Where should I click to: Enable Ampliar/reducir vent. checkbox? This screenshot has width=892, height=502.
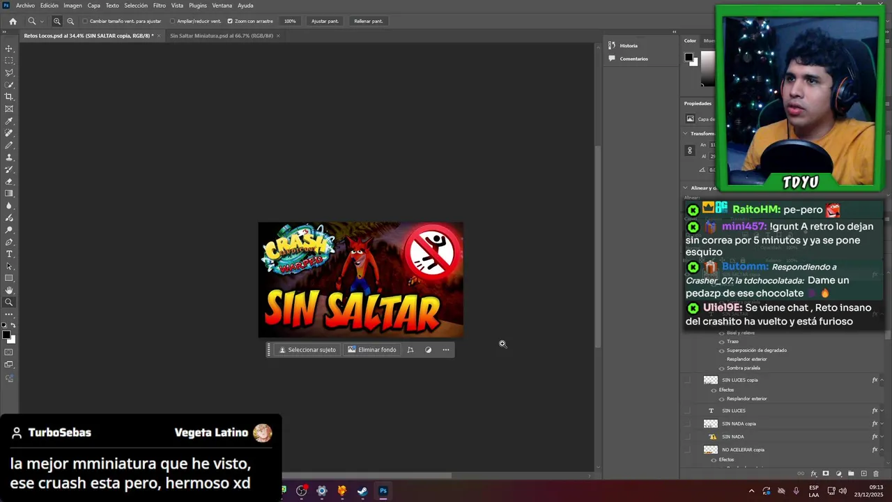[x=172, y=21]
